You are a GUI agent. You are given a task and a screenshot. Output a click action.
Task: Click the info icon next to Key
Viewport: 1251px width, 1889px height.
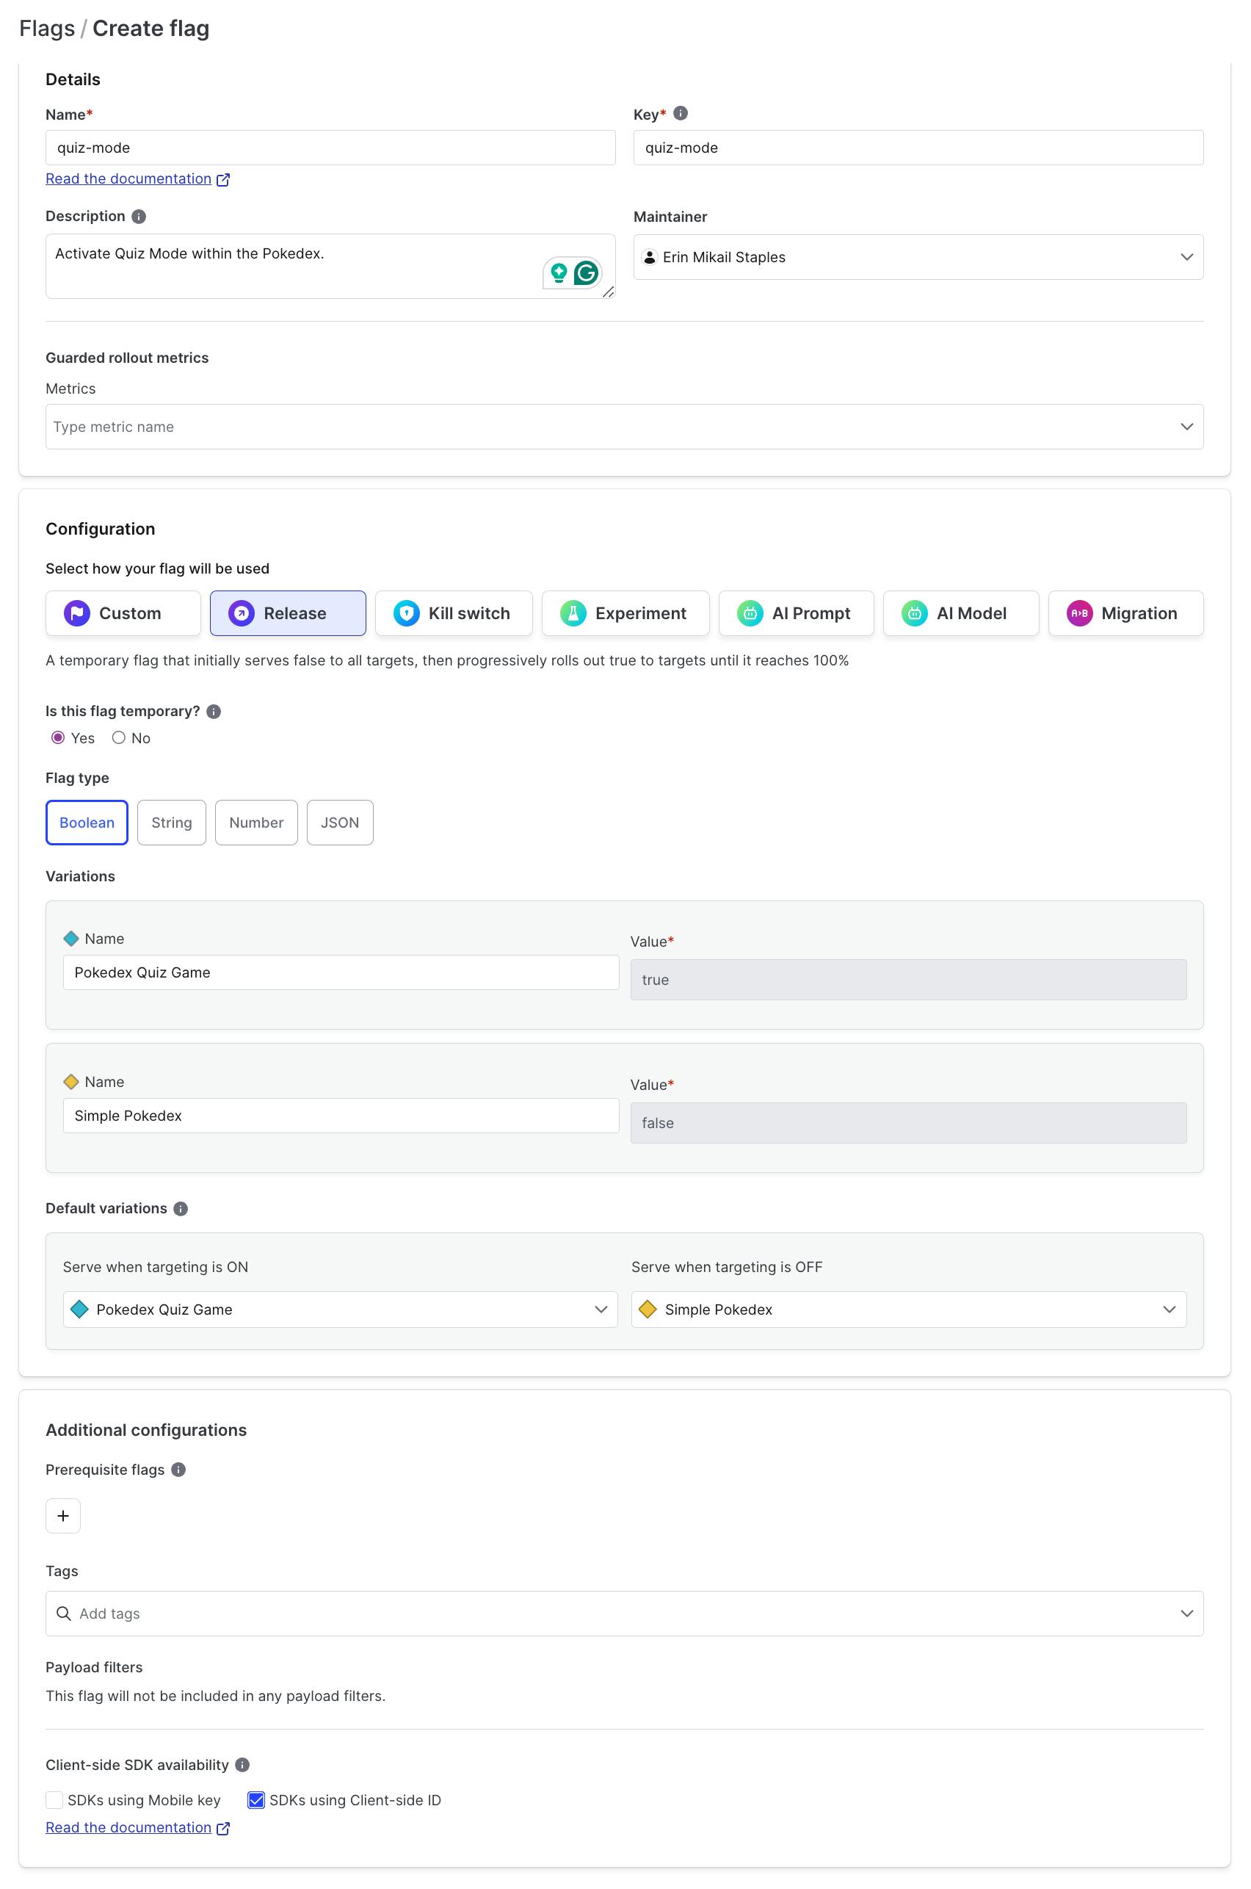click(x=681, y=113)
